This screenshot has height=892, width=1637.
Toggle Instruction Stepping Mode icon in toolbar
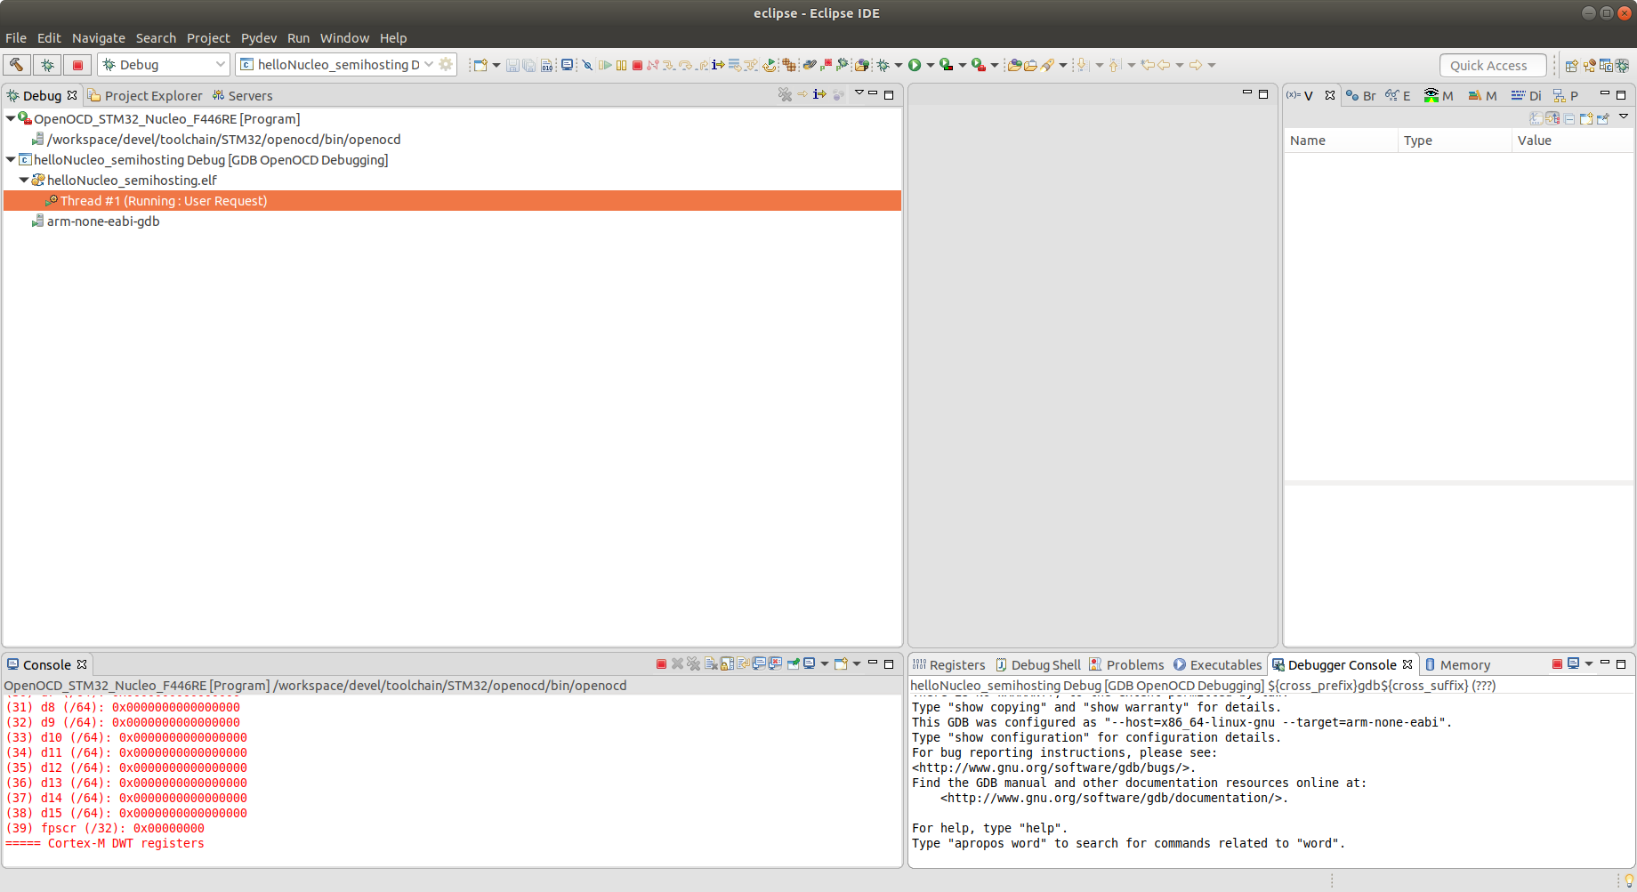717,65
